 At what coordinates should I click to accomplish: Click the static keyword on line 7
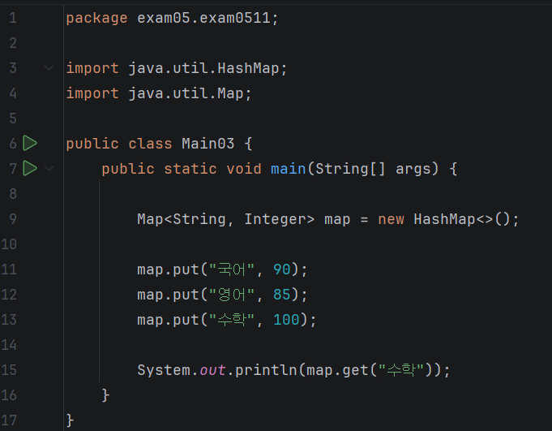(x=190, y=169)
